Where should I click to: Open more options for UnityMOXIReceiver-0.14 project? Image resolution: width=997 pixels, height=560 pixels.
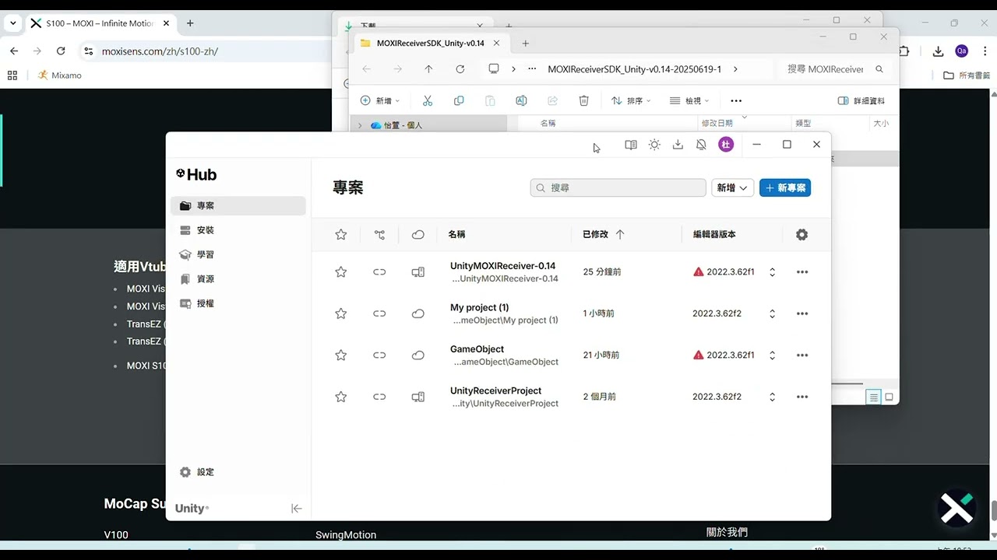(802, 272)
